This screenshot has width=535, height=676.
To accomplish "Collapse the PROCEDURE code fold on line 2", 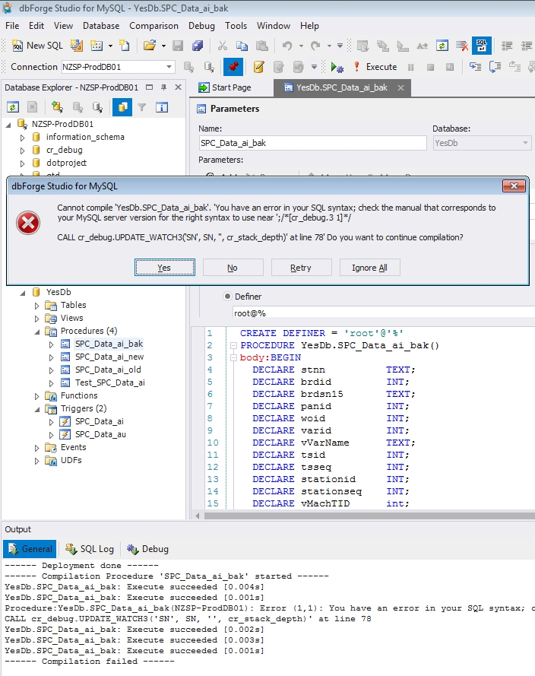I will 233,345.
